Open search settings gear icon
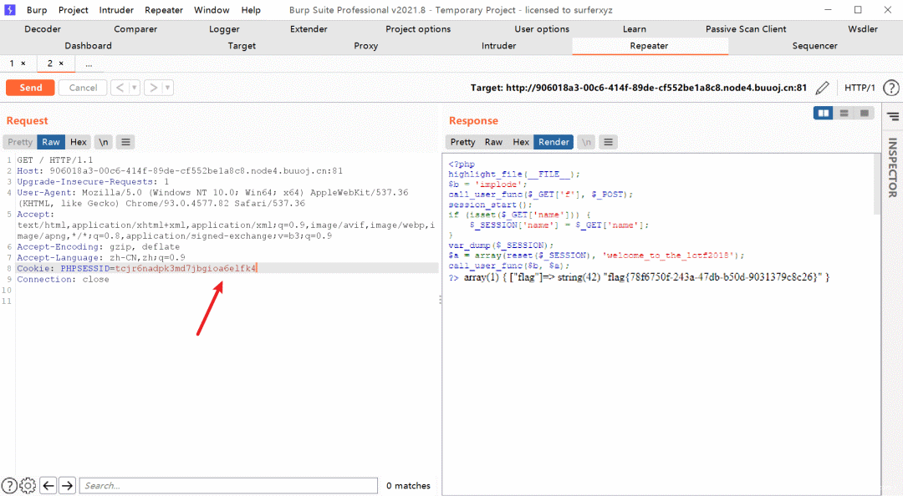903x496 pixels. pos(28,486)
